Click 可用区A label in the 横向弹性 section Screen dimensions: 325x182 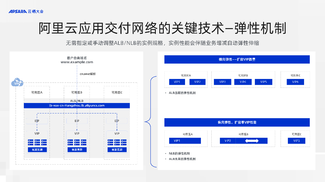pyautogui.click(x=186, y=76)
